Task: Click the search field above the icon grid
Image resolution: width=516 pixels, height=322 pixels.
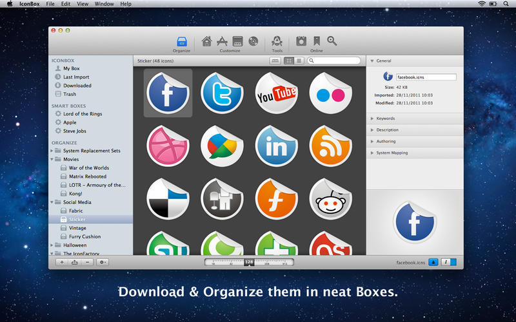Action: pyautogui.click(x=334, y=61)
